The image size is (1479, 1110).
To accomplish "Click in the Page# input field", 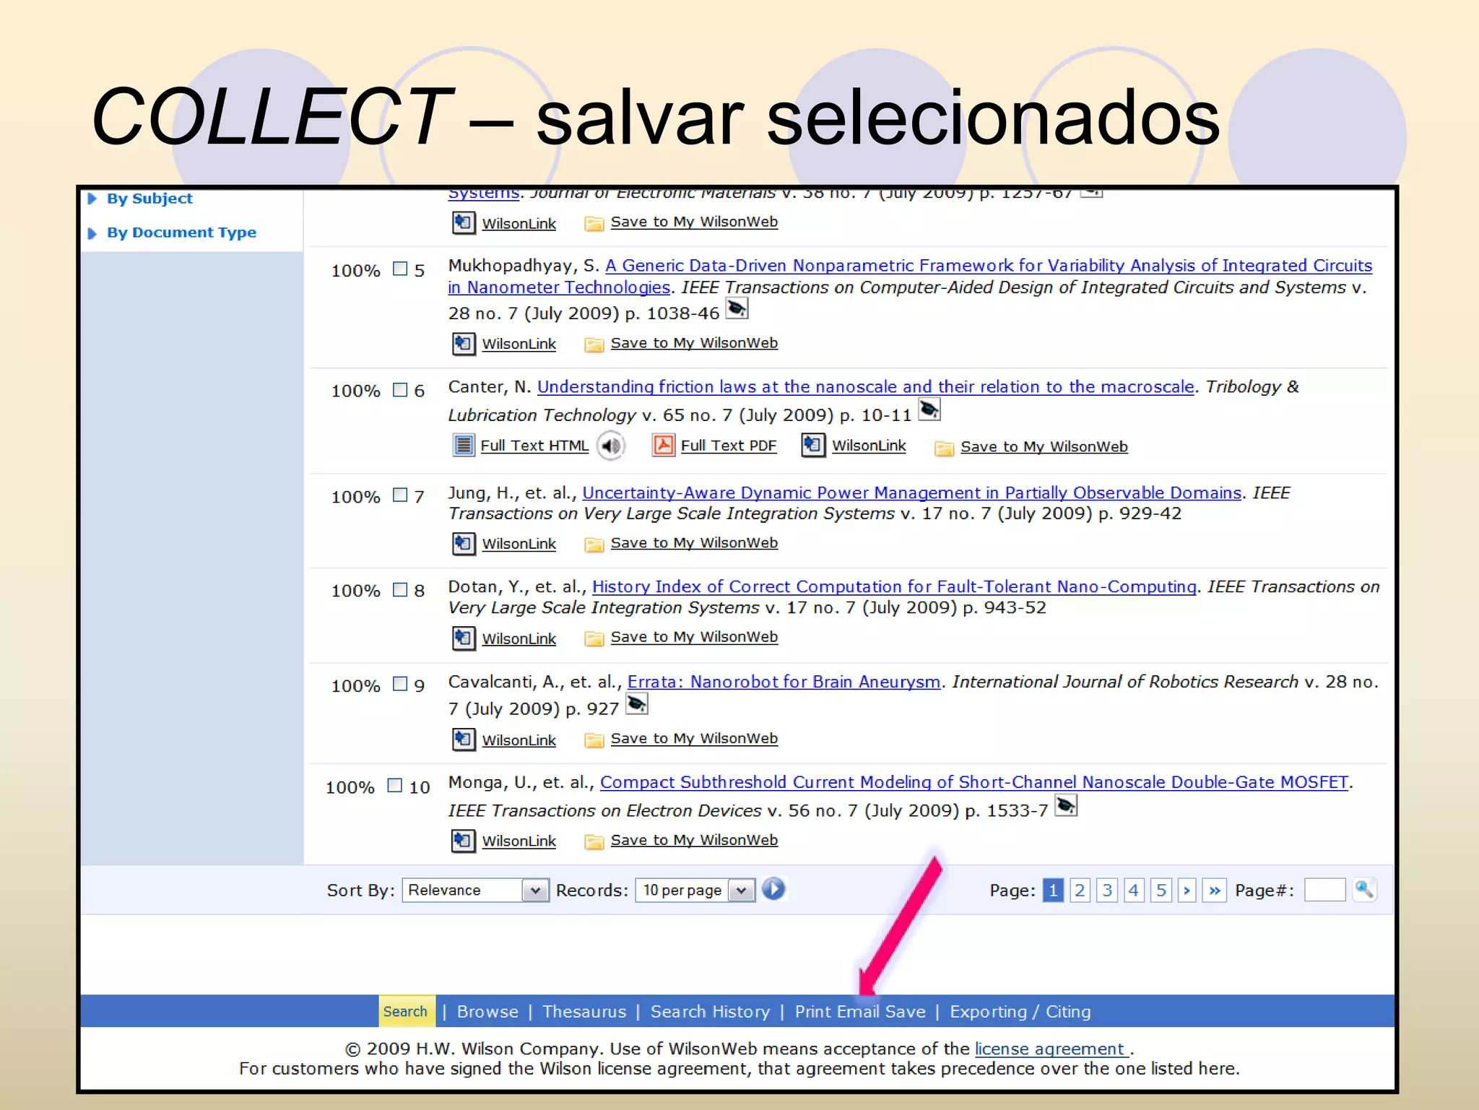I will tap(1324, 890).
